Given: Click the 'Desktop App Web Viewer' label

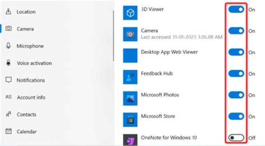Looking at the screenshot, I should (169, 52).
